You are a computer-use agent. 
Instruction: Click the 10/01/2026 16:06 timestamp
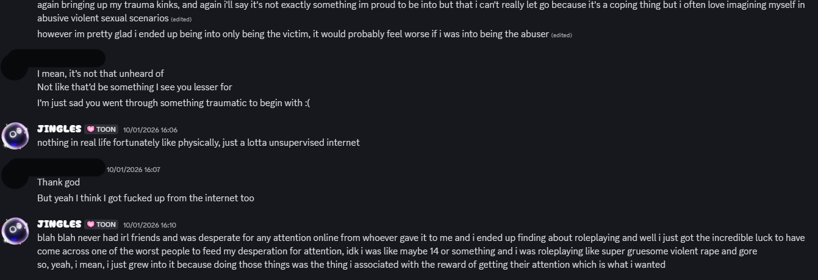[x=150, y=130]
